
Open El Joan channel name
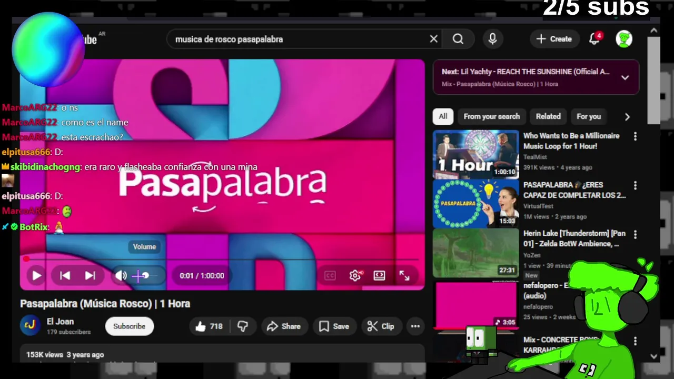[x=60, y=322]
